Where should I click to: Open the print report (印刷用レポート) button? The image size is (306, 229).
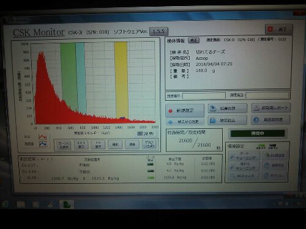tap(271, 108)
